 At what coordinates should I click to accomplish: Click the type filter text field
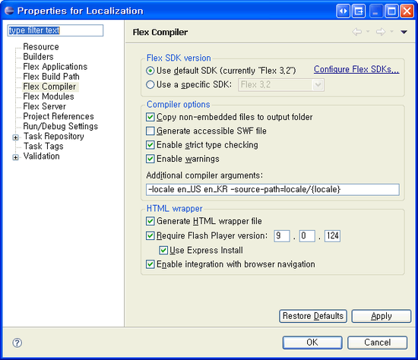55,30
